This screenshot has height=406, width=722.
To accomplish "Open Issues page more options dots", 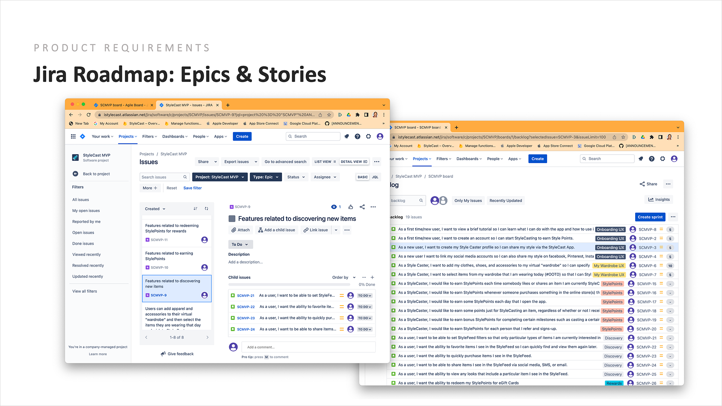I will coord(377,162).
